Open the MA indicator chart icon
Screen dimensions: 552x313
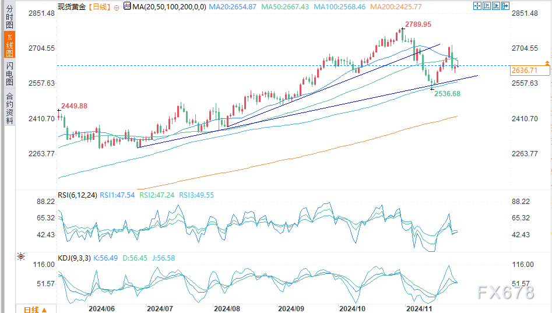[127, 6]
